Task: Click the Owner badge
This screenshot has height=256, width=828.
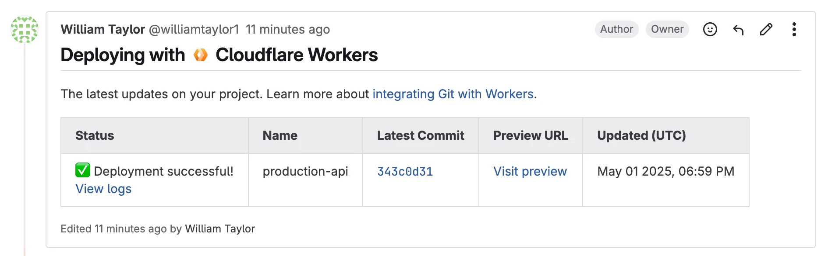Action: coord(667,29)
